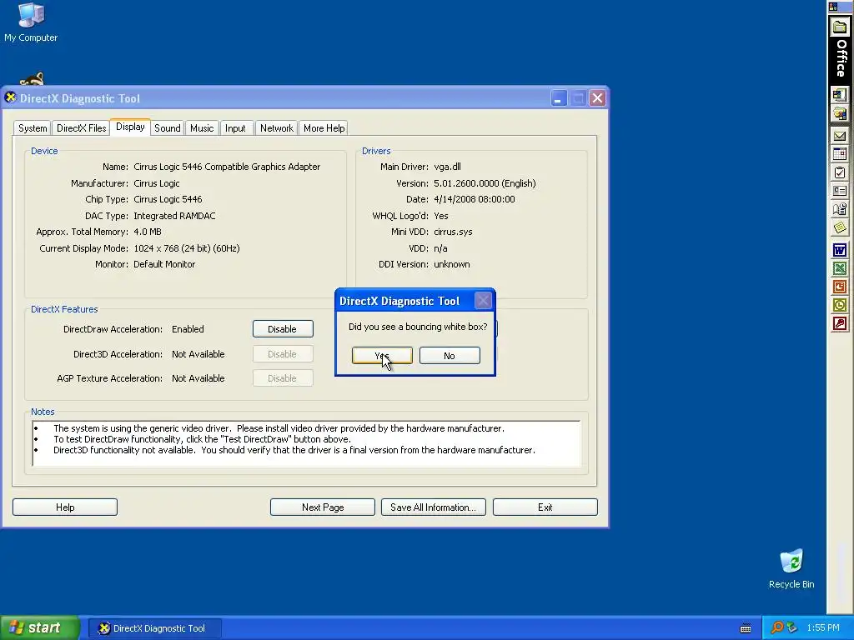Switch to the System tab
Image resolution: width=854 pixels, height=640 pixels.
[x=33, y=127]
